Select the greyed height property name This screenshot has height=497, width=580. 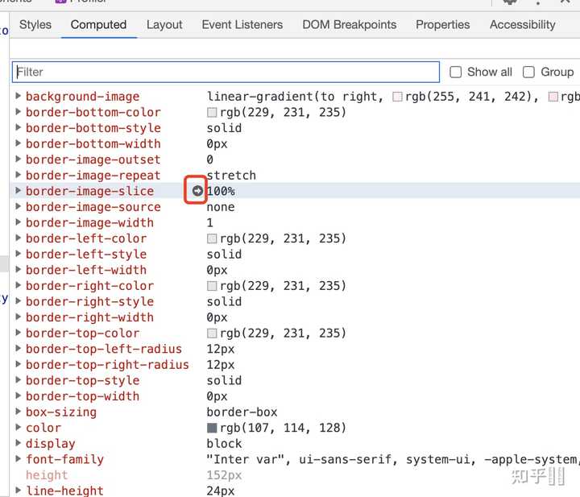[47, 474]
